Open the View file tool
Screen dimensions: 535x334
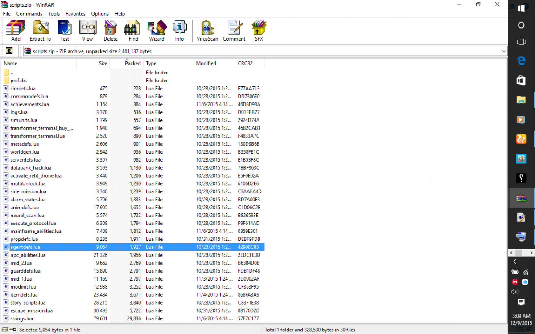(x=87, y=31)
